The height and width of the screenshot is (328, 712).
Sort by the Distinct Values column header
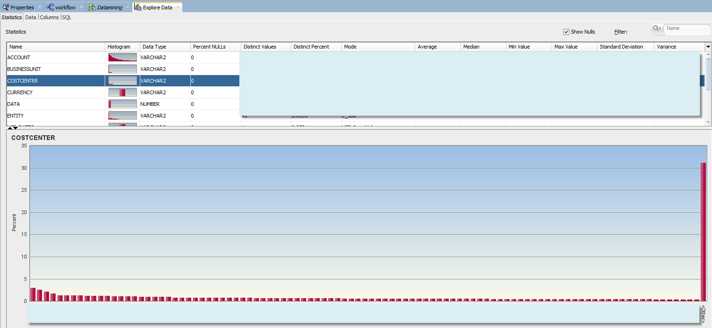pos(266,47)
